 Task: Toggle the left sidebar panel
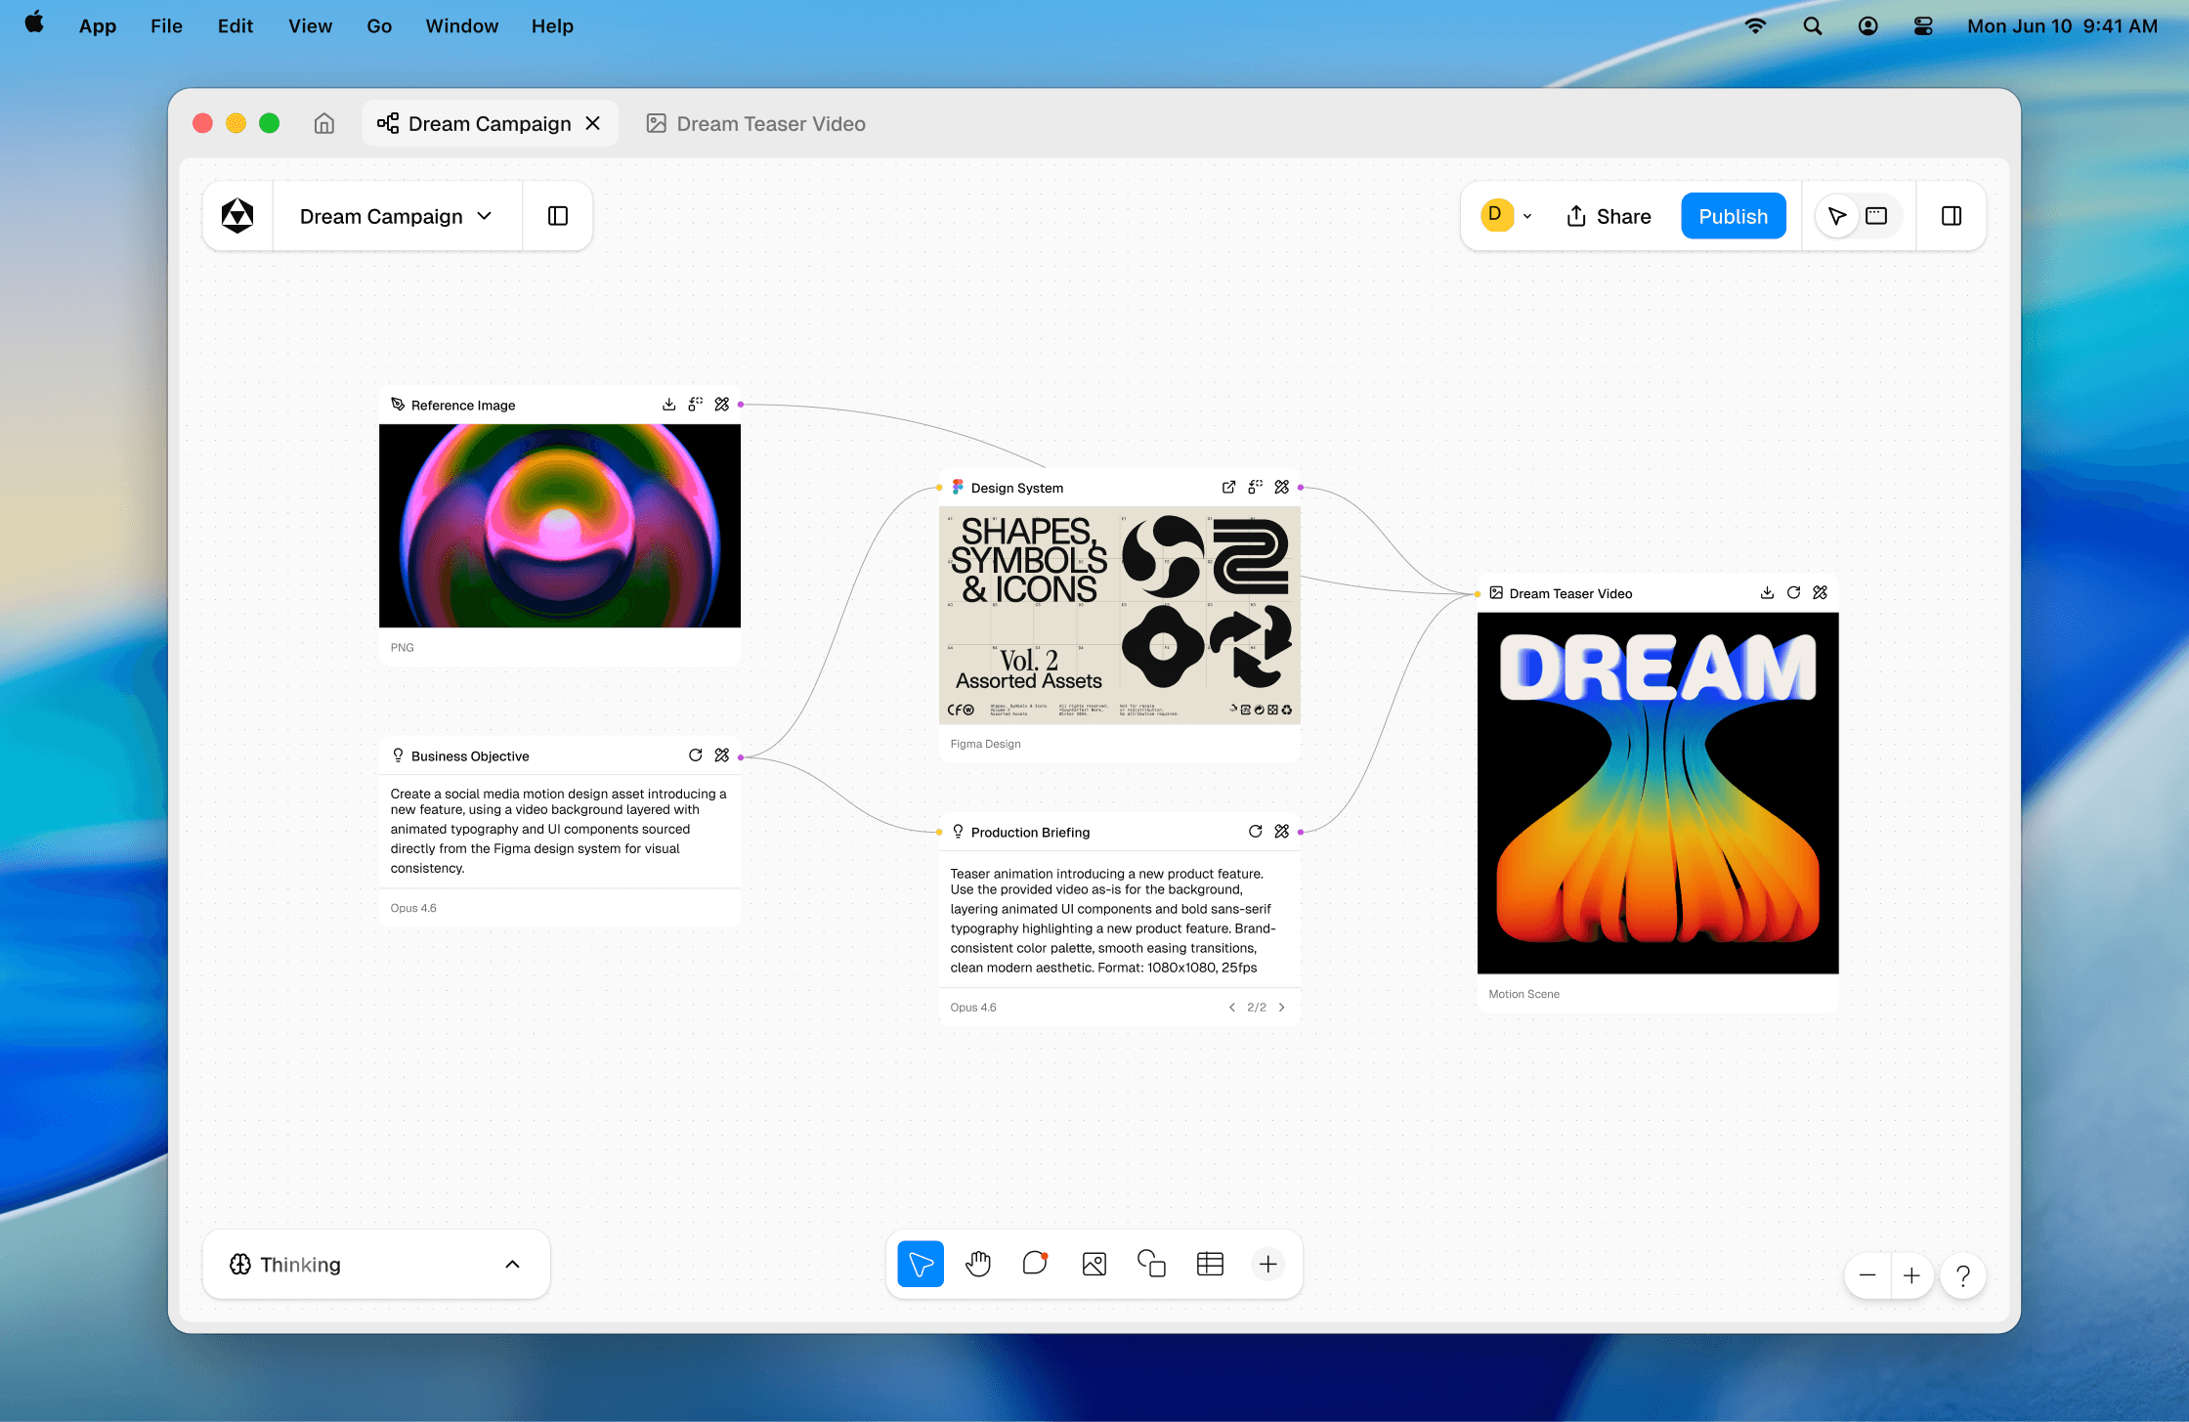pyautogui.click(x=558, y=216)
